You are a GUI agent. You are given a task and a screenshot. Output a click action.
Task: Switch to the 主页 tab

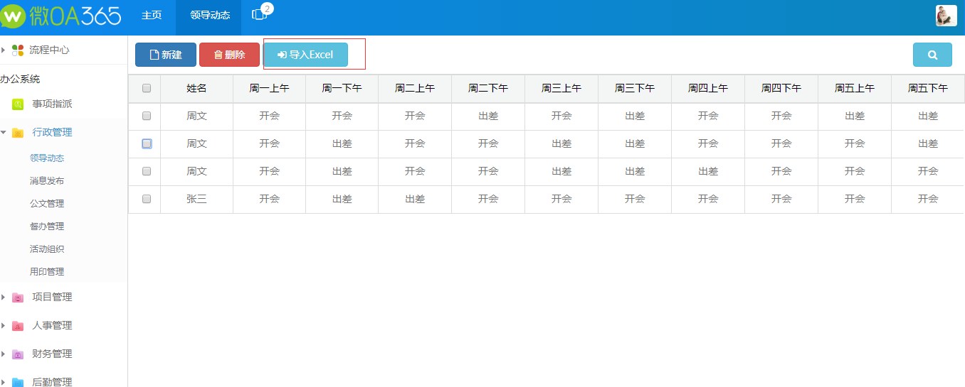pyautogui.click(x=152, y=16)
